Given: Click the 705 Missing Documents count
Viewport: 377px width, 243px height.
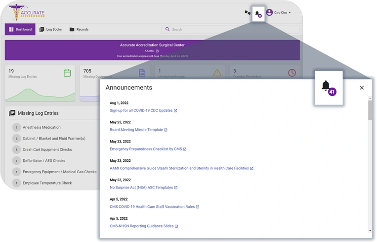Looking at the screenshot, I should (x=87, y=71).
